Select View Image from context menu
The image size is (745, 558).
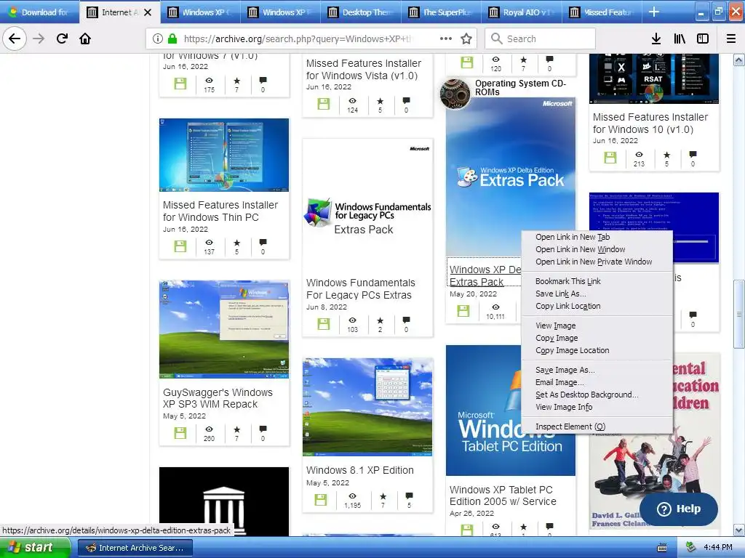[597, 325]
